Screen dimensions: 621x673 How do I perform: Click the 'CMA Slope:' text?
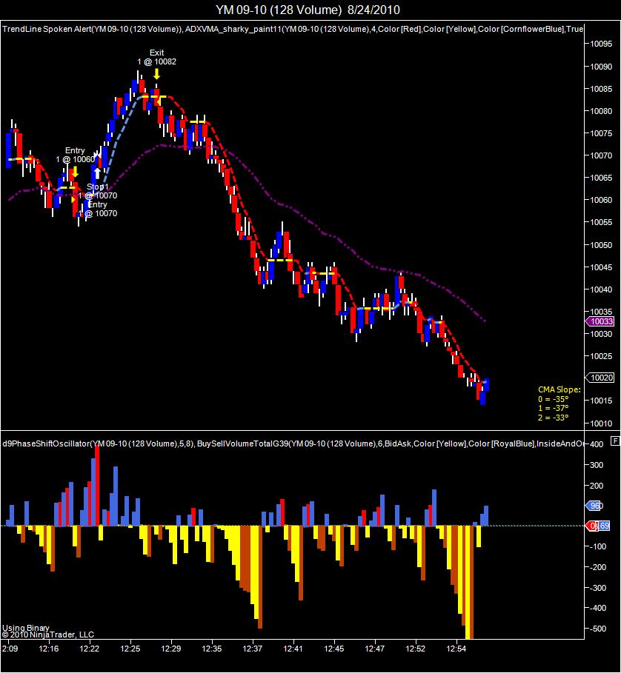pos(559,389)
